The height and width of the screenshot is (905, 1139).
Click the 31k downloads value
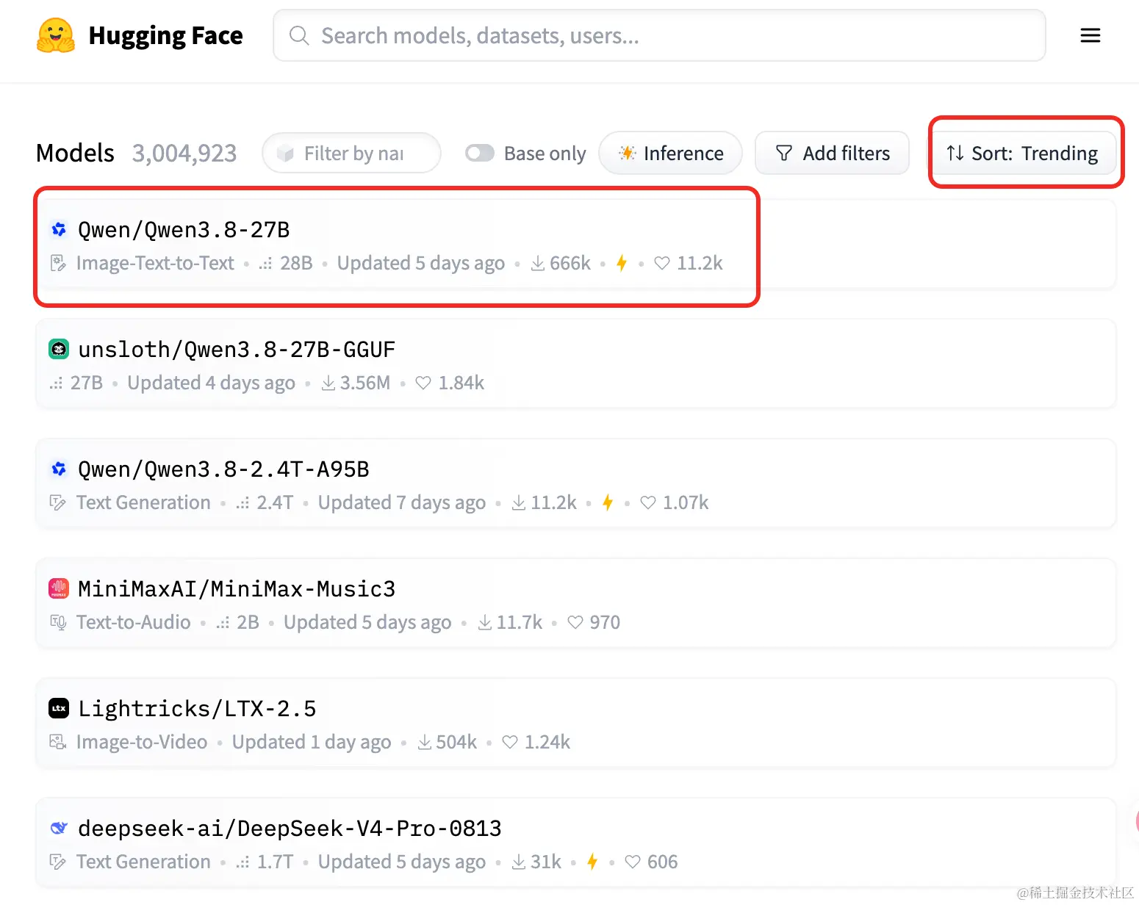pyautogui.click(x=546, y=862)
